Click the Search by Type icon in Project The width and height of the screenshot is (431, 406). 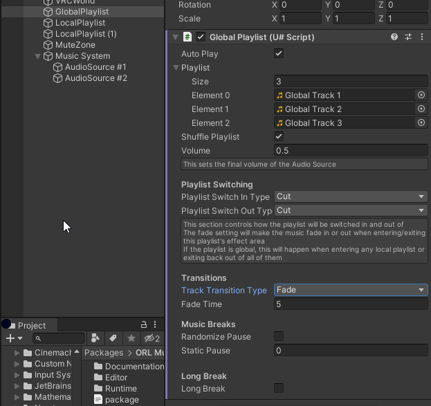[x=95, y=338]
